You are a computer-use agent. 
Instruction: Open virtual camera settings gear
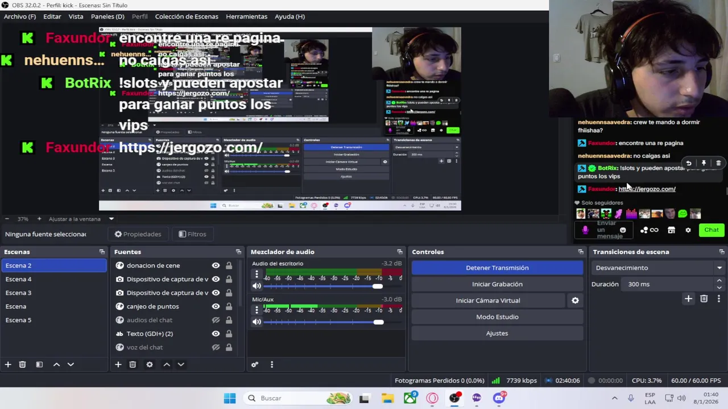[575, 301]
